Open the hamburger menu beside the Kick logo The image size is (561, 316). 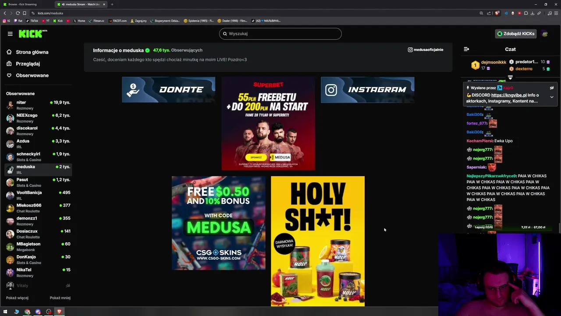coord(10,34)
